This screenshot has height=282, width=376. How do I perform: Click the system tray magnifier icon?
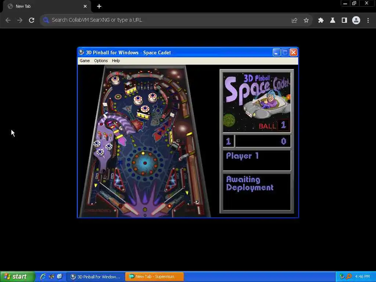349,276
